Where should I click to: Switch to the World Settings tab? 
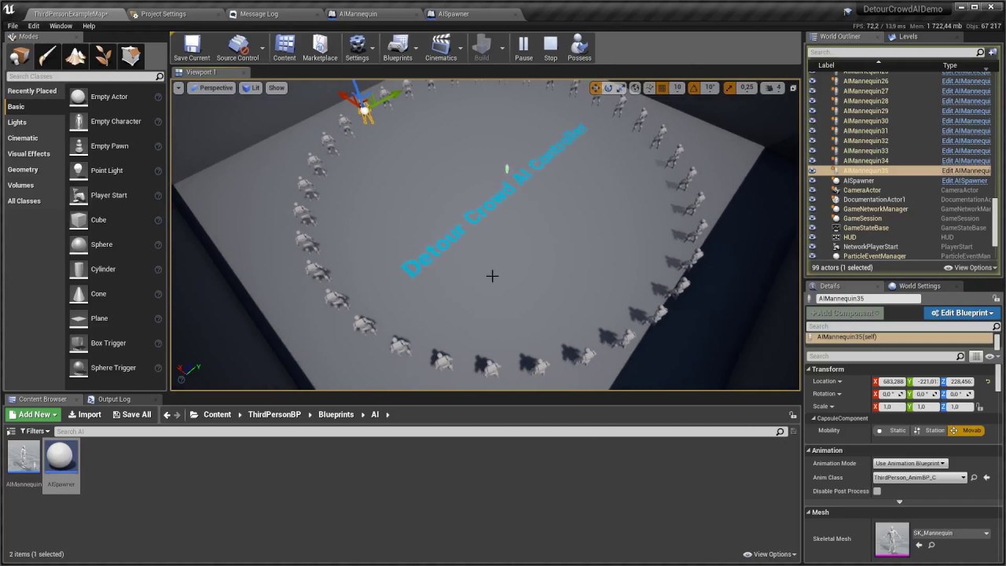(x=919, y=286)
